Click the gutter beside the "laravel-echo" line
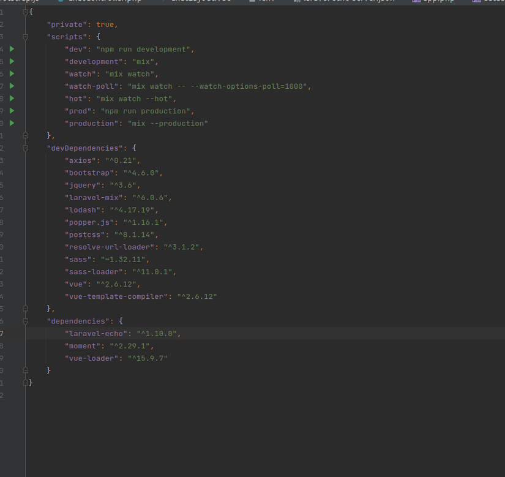The image size is (505, 477). coord(12,333)
